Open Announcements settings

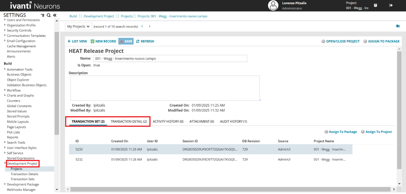(x=19, y=51)
